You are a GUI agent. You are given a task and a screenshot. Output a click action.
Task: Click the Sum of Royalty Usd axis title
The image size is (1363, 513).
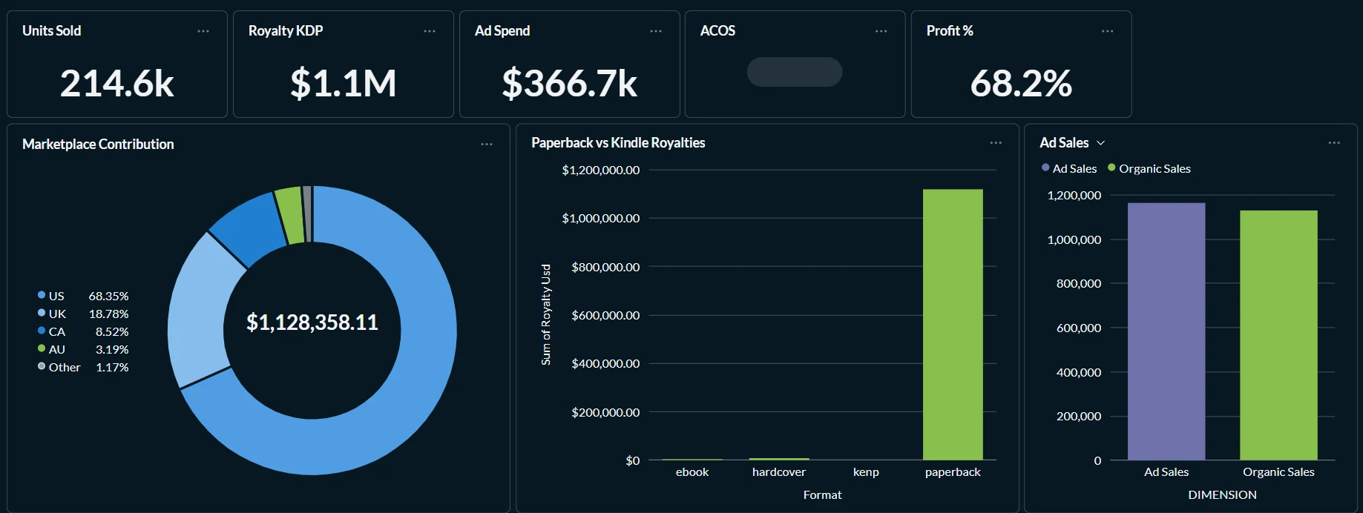coord(546,314)
